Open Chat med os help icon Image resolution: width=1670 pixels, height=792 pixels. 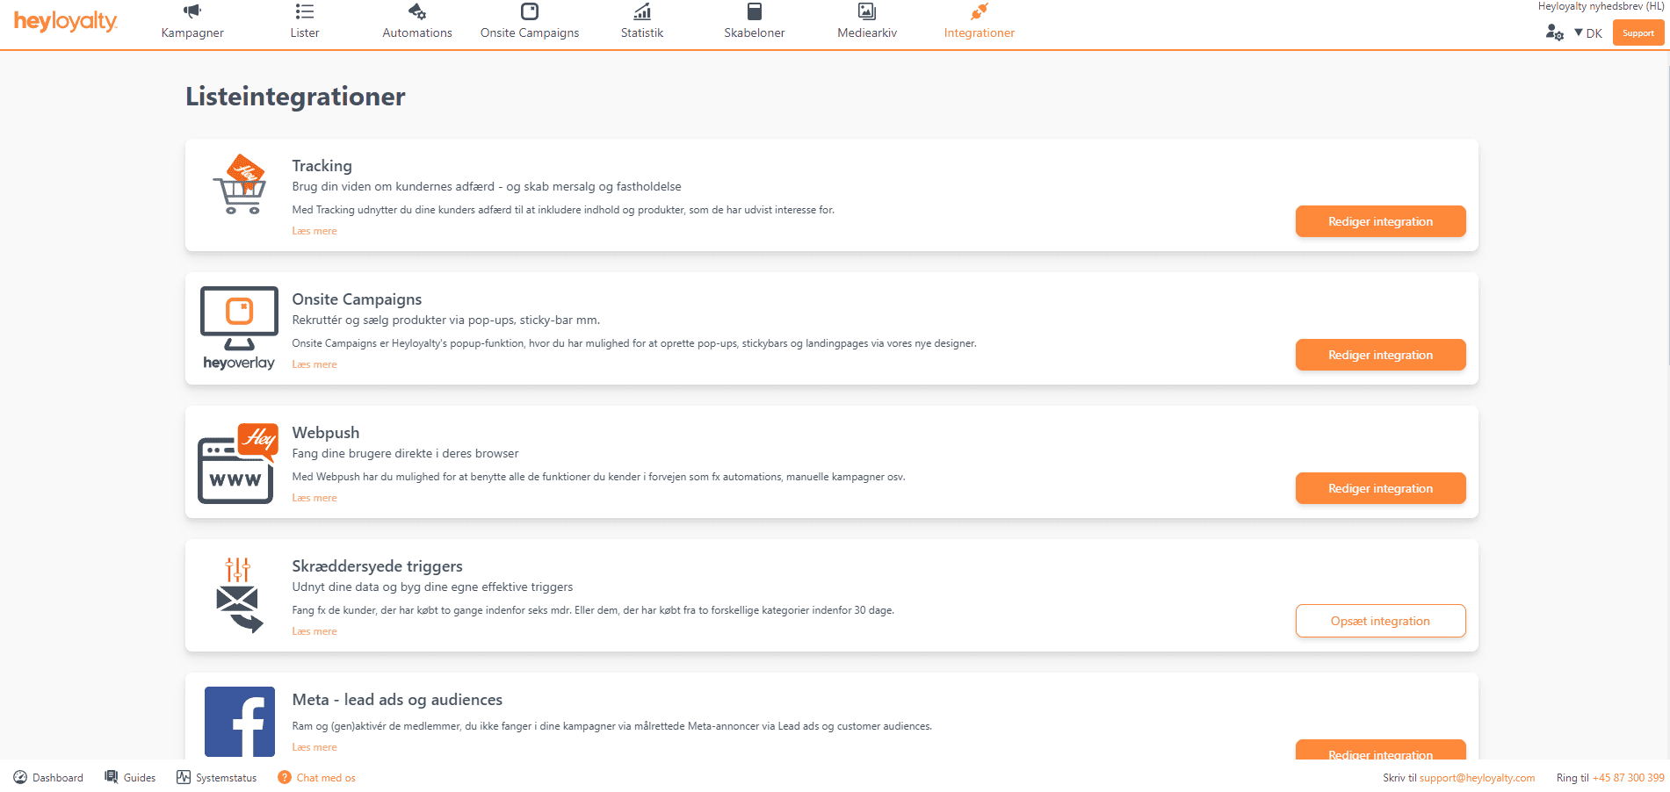click(x=285, y=778)
